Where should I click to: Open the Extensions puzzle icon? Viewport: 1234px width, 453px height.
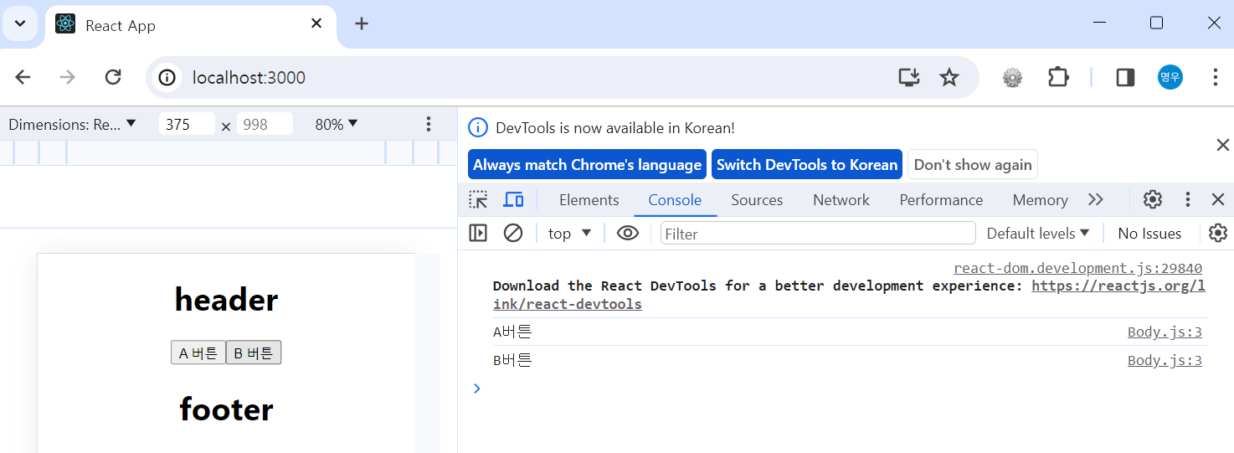[1058, 78]
